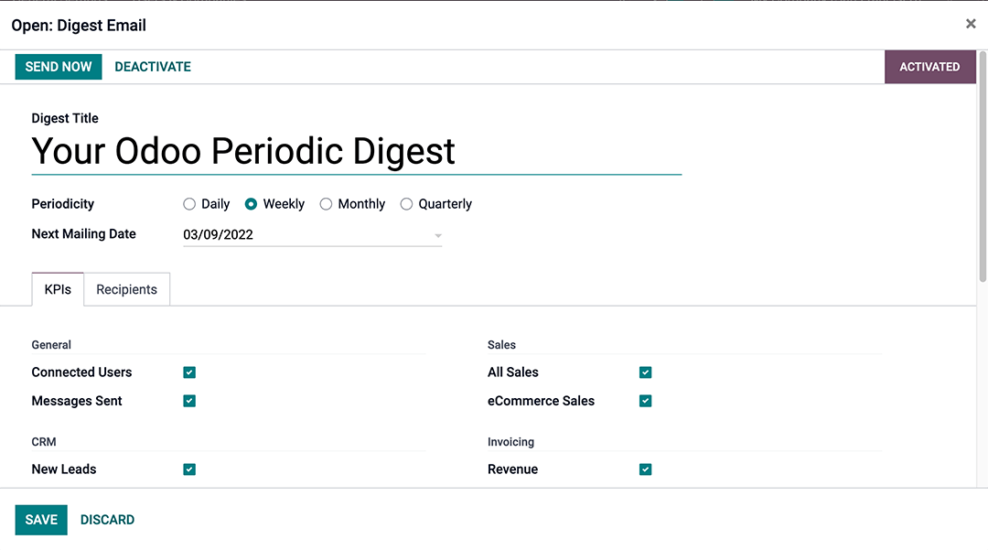Toggle the Messages Sent checkbox
This screenshot has width=988, height=550.
pos(189,401)
